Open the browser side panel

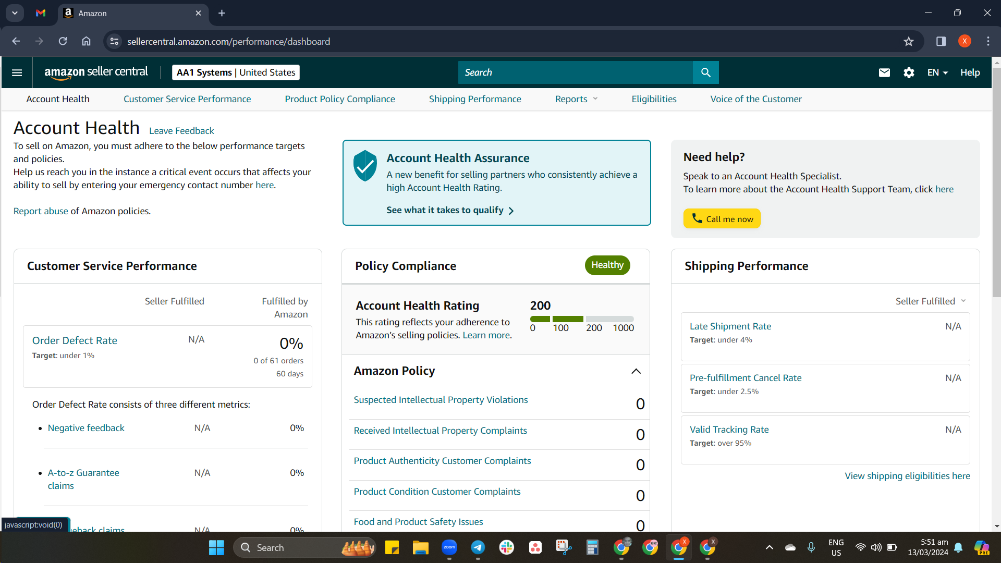pos(941,42)
